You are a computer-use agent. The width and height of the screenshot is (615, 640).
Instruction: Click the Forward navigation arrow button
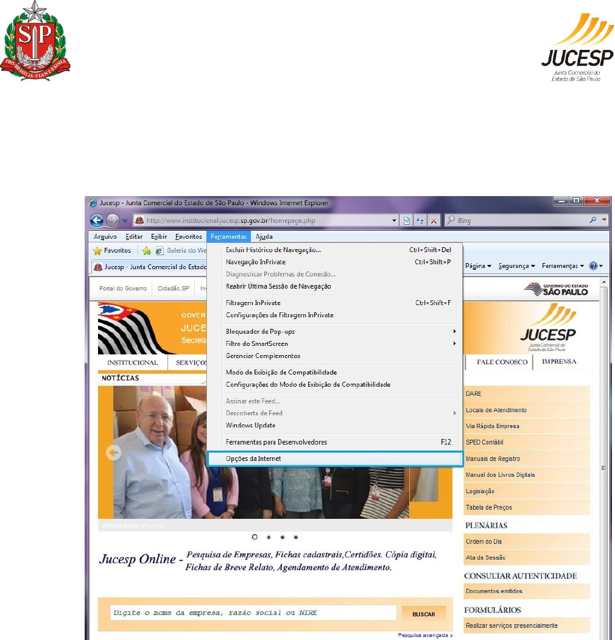click(112, 220)
